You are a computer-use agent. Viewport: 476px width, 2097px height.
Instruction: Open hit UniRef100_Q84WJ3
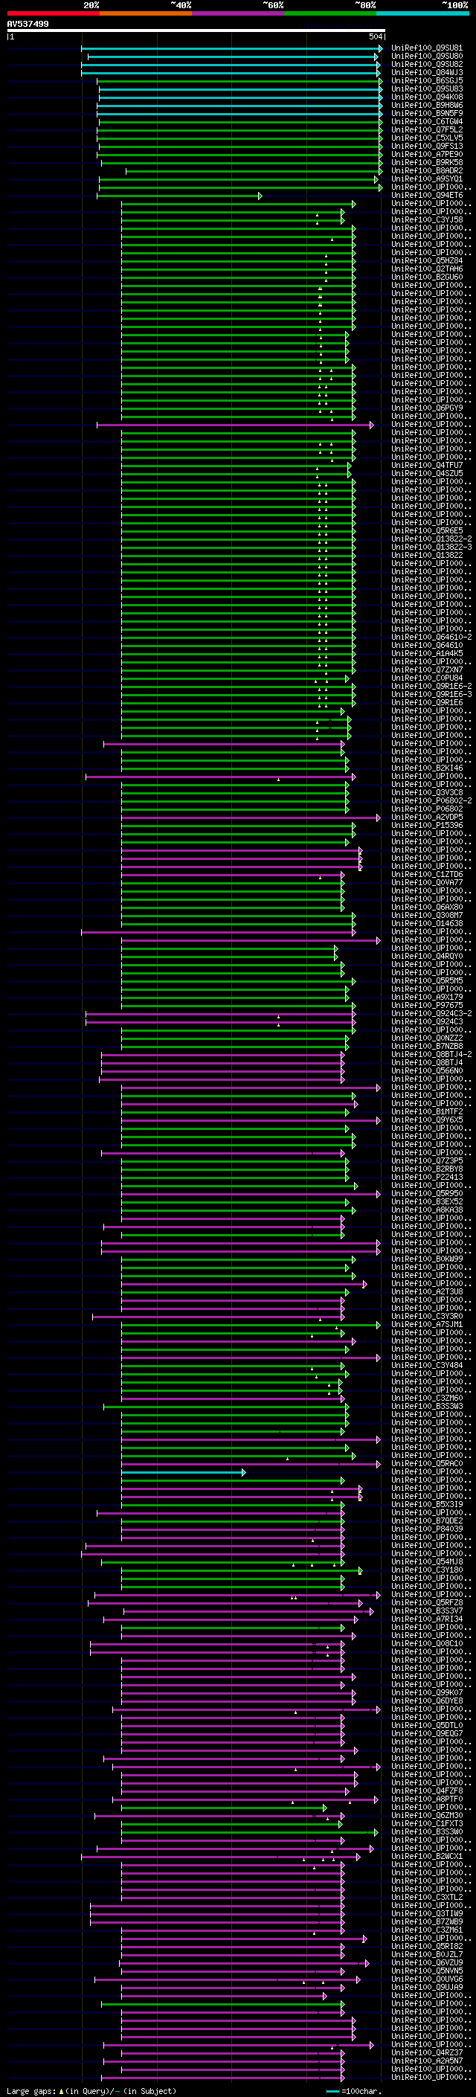coord(427,72)
